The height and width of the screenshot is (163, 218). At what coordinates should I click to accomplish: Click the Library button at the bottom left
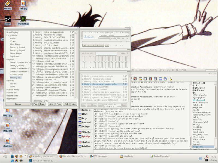(x=18, y=104)
